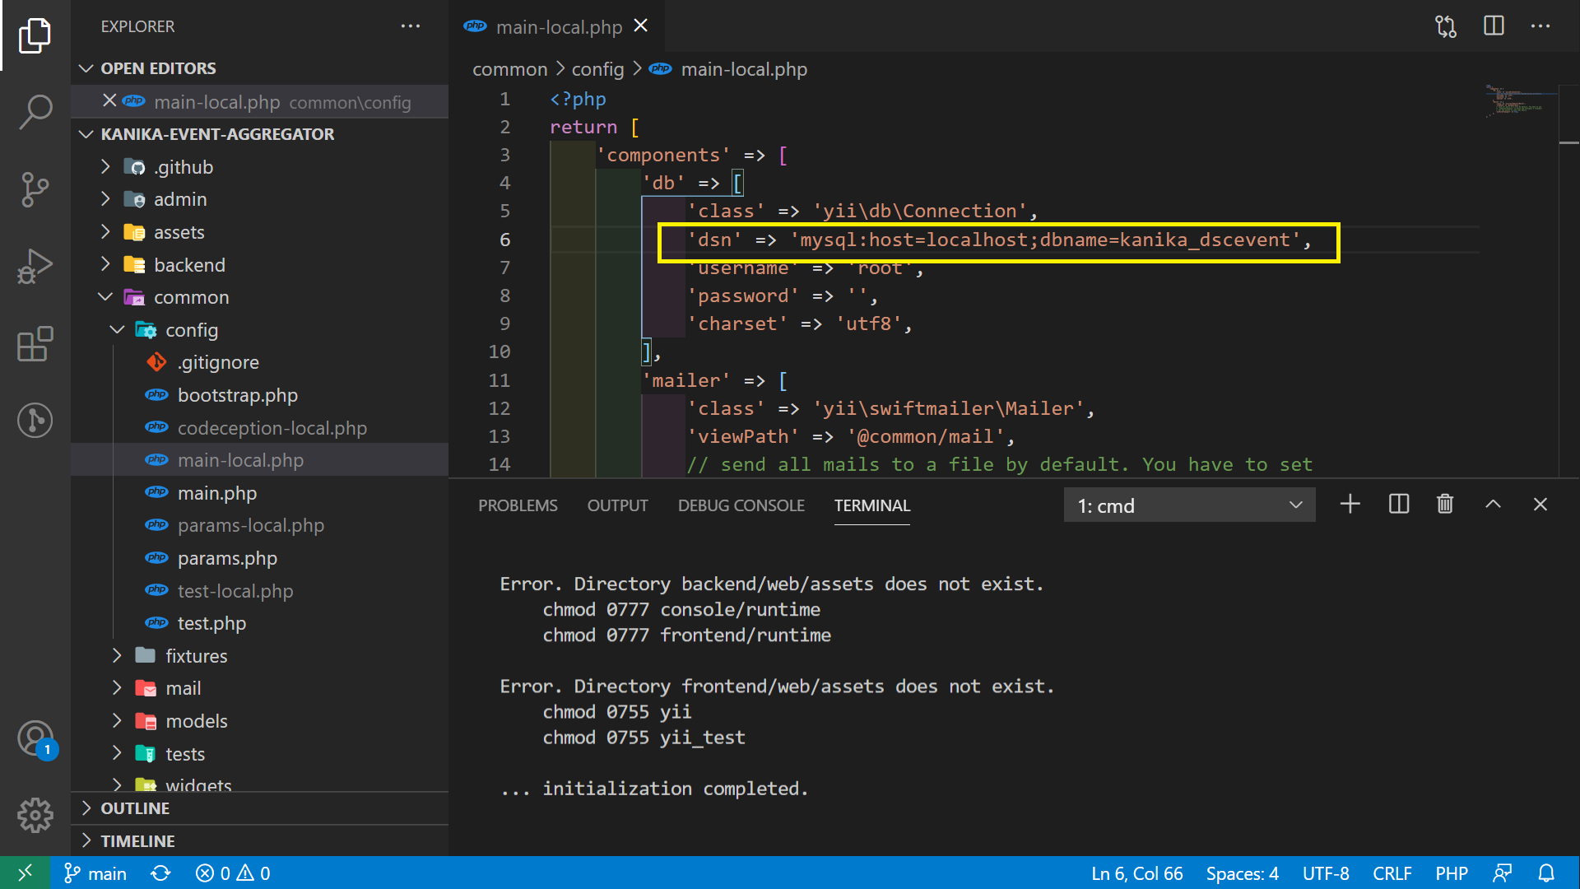Screen dimensions: 1580x889
Task: Open the GitLens view icon
Action: (x=35, y=420)
